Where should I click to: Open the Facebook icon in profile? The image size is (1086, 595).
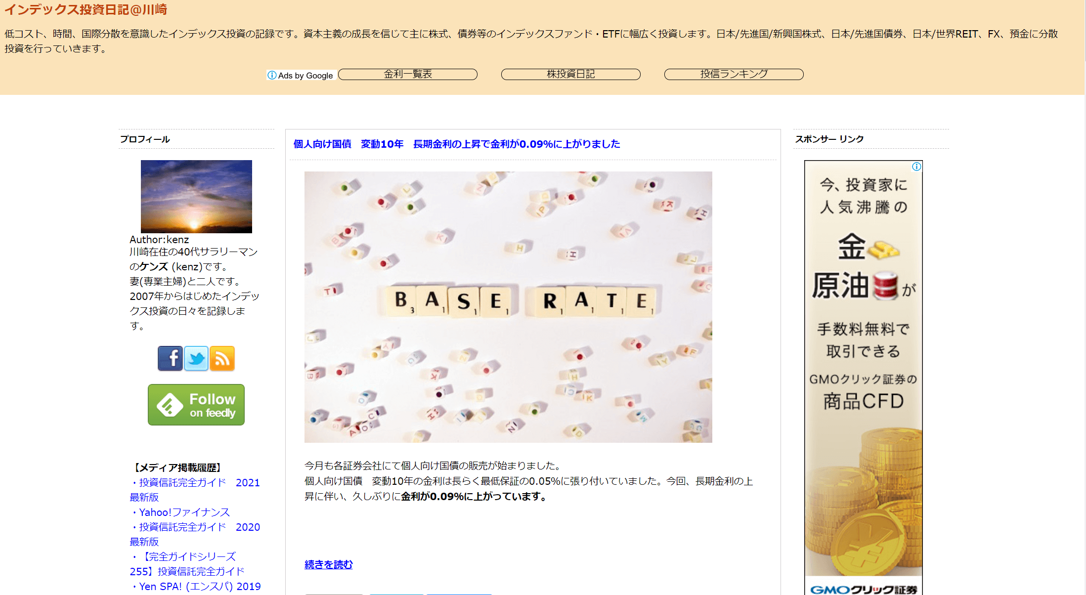click(x=170, y=358)
